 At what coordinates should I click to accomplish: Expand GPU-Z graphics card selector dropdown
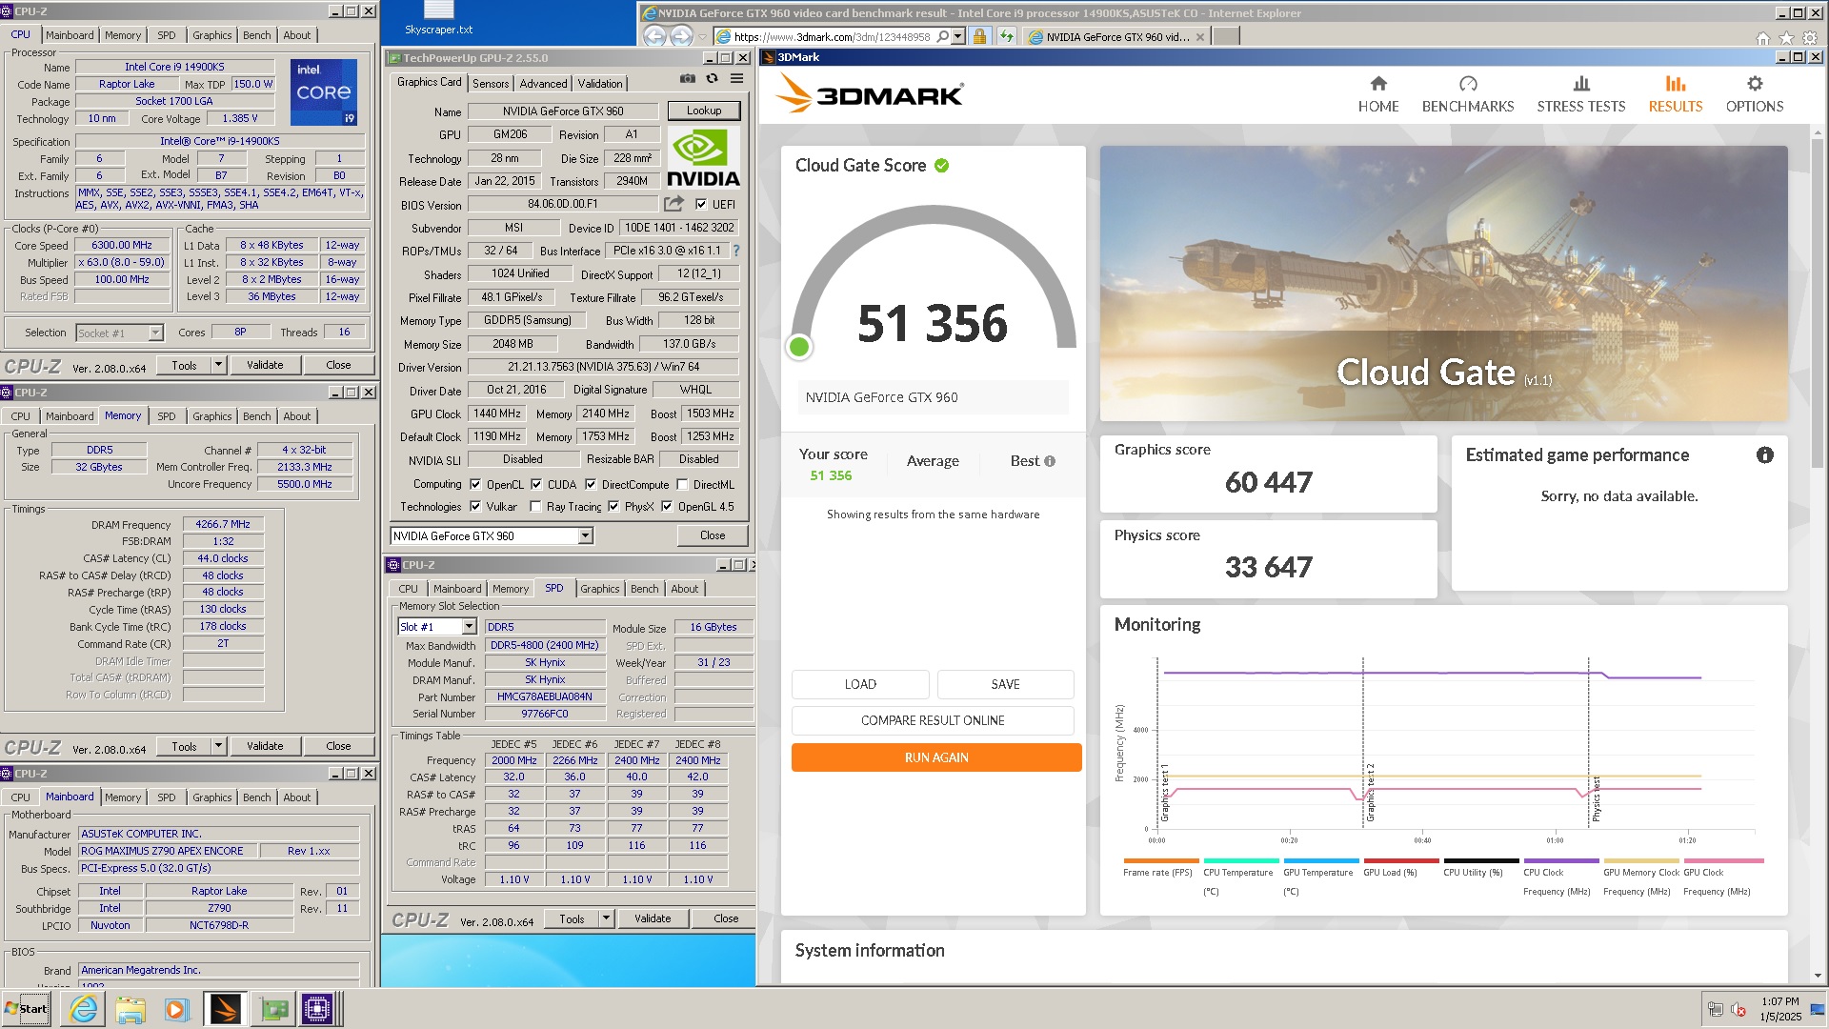click(x=585, y=535)
